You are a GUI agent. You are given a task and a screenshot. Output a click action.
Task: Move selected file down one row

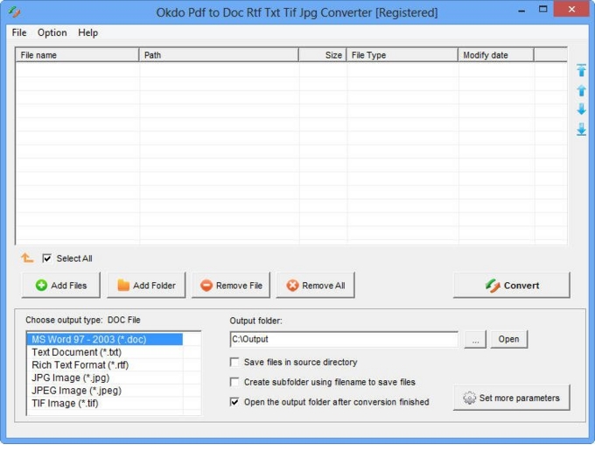(581, 109)
